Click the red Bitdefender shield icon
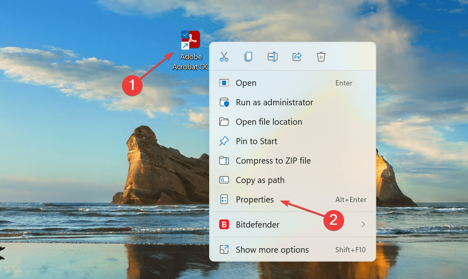 224,224
